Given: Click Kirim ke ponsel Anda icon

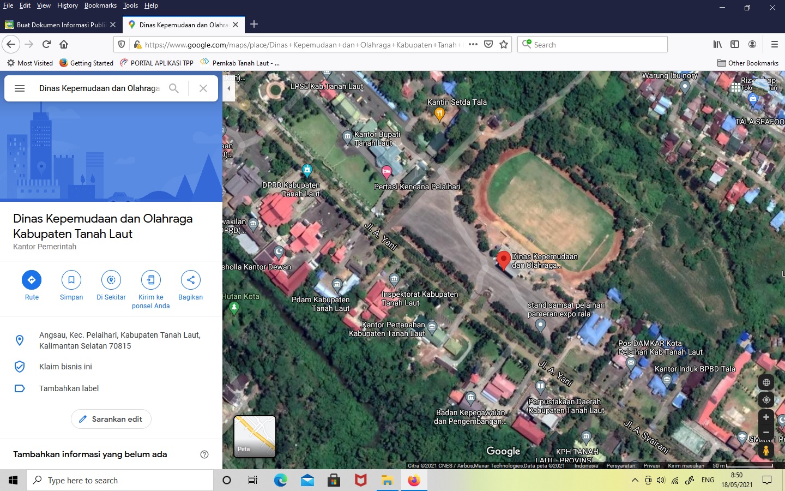Looking at the screenshot, I should coord(151,280).
